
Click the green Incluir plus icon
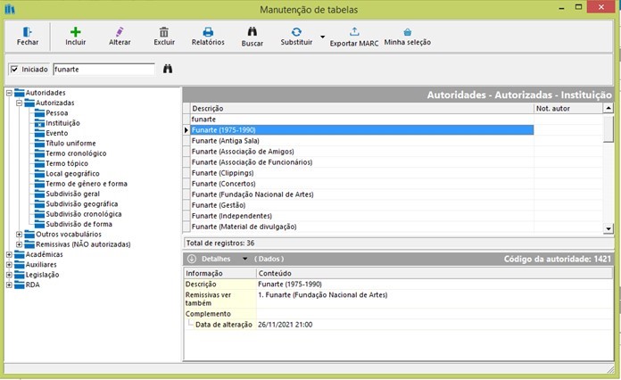point(76,31)
